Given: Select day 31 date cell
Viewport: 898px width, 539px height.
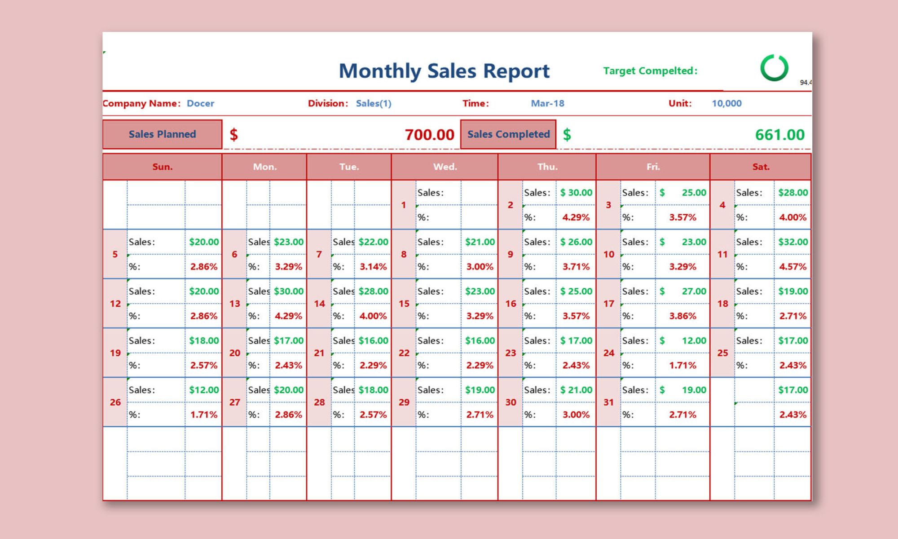Looking at the screenshot, I should pos(608,402).
